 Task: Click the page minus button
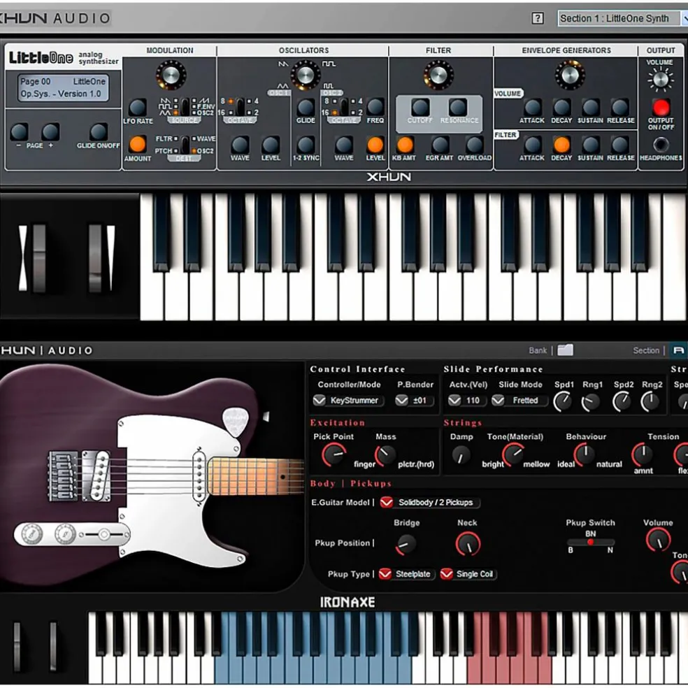[x=19, y=131]
